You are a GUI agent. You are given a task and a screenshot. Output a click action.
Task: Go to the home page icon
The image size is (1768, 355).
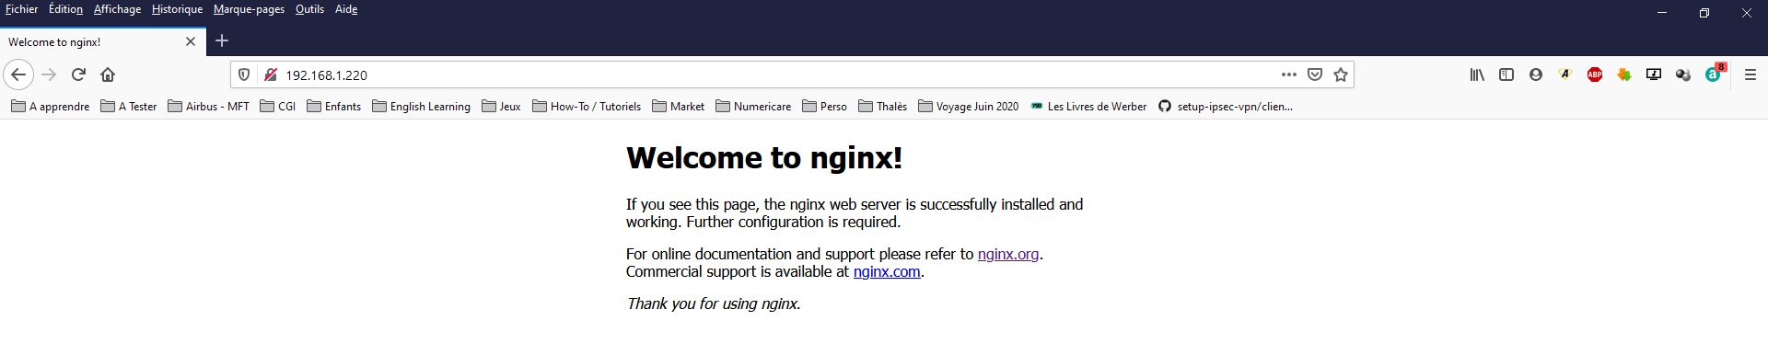tap(108, 74)
